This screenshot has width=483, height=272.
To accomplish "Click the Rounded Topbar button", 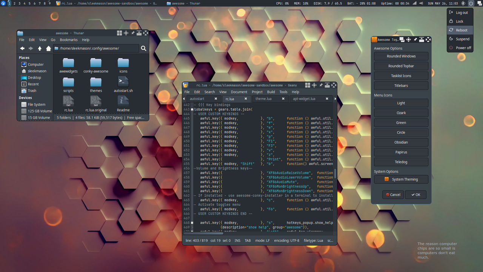I will pyautogui.click(x=401, y=66).
